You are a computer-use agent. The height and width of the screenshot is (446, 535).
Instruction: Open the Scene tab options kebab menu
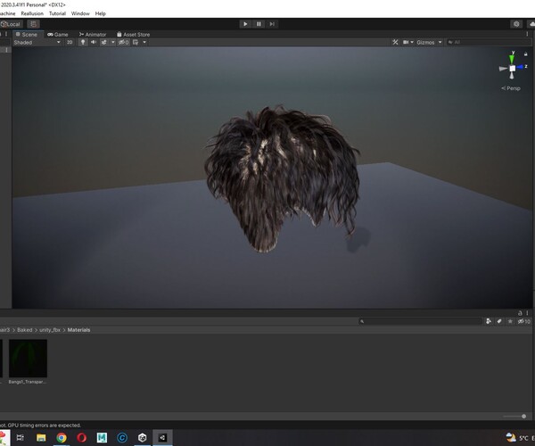coord(527,34)
